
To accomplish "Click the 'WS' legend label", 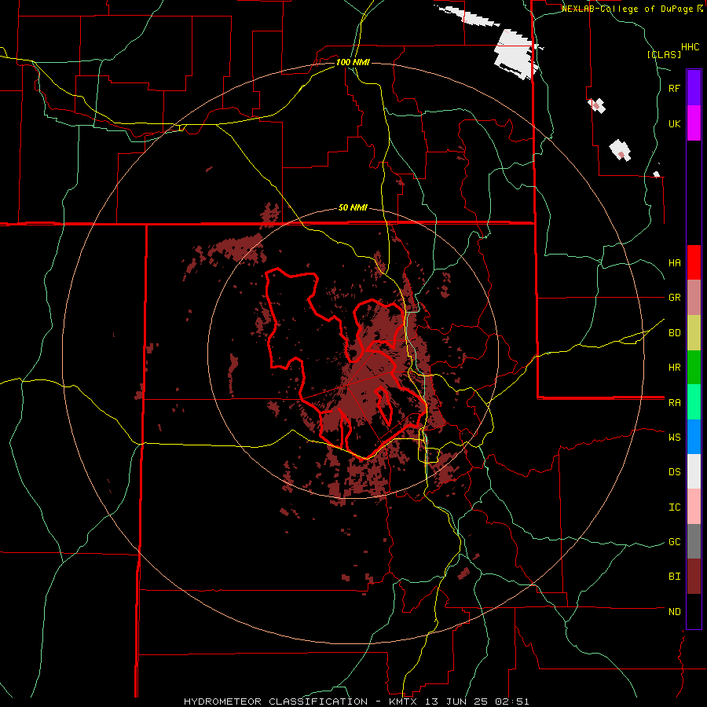I will [x=674, y=438].
